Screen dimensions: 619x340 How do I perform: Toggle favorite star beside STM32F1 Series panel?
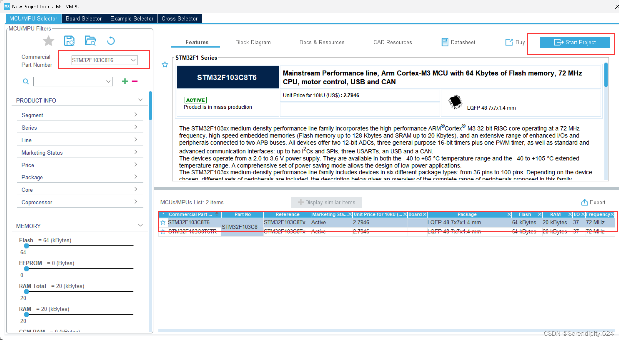pyautogui.click(x=165, y=64)
